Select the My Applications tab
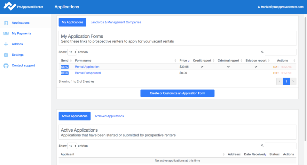This screenshot has width=307, height=165. point(73,22)
